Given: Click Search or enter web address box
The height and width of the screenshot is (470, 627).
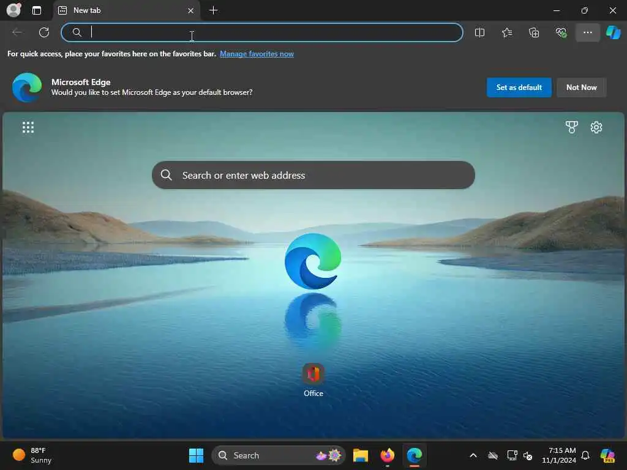Looking at the screenshot, I should pos(313,175).
